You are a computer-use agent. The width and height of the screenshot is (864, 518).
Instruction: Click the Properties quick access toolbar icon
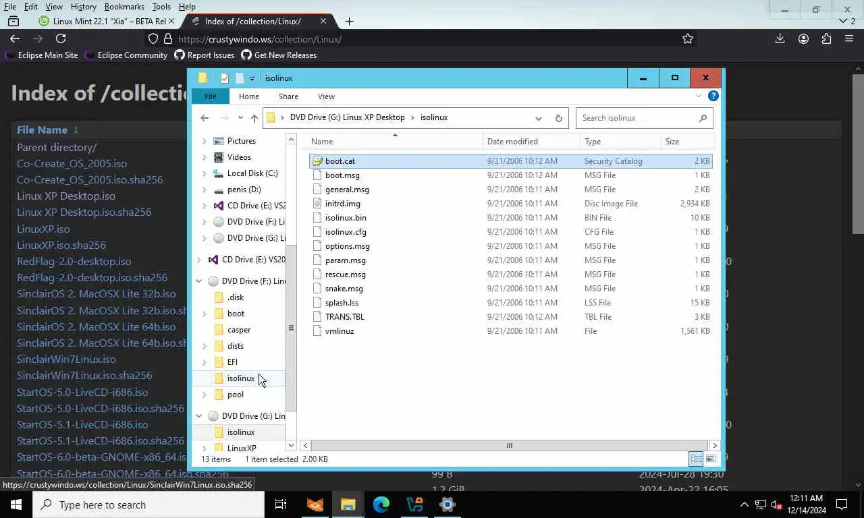click(225, 78)
